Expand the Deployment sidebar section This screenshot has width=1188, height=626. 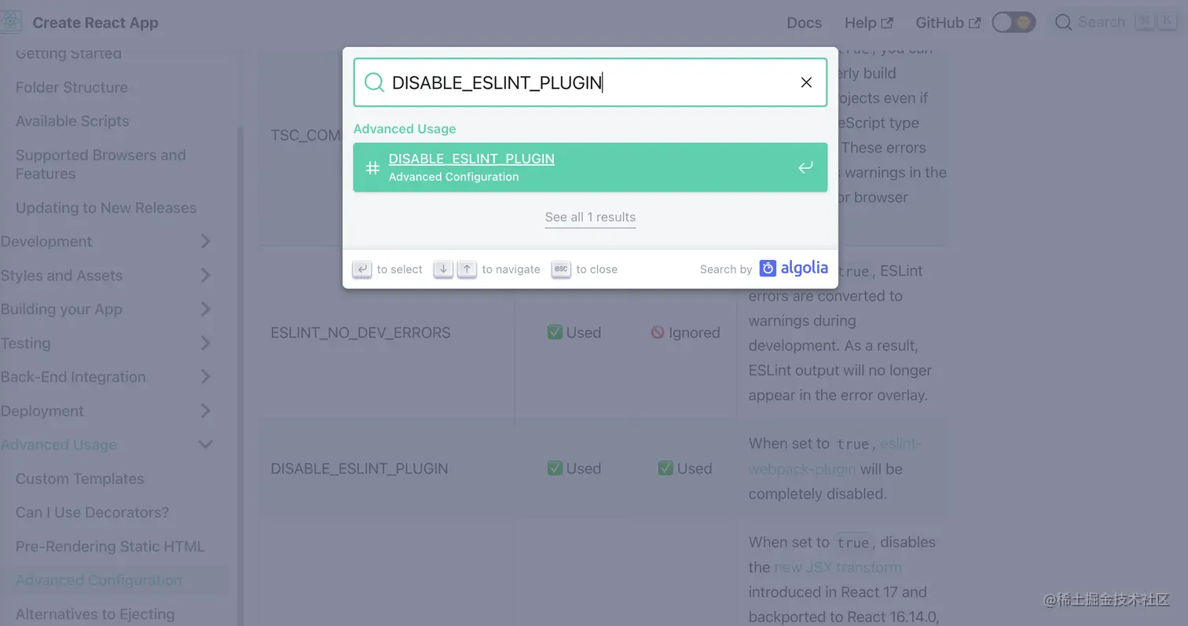(205, 411)
